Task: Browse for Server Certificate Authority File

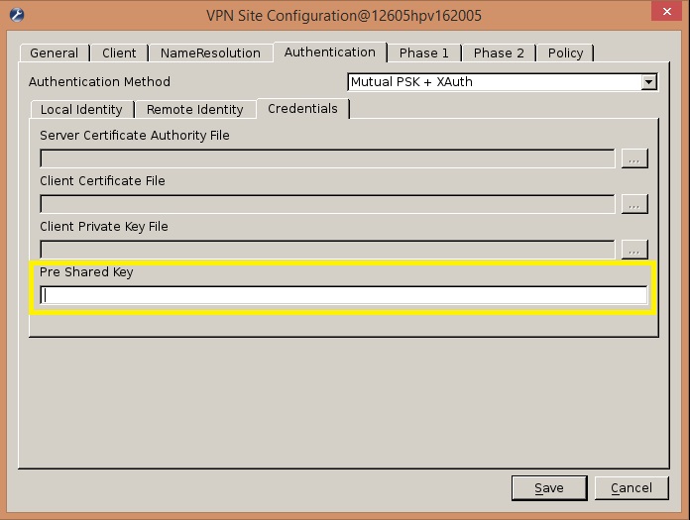Action: click(x=634, y=158)
